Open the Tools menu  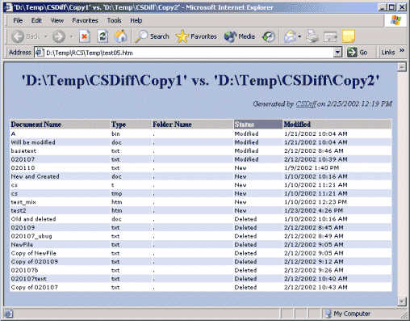(x=114, y=20)
